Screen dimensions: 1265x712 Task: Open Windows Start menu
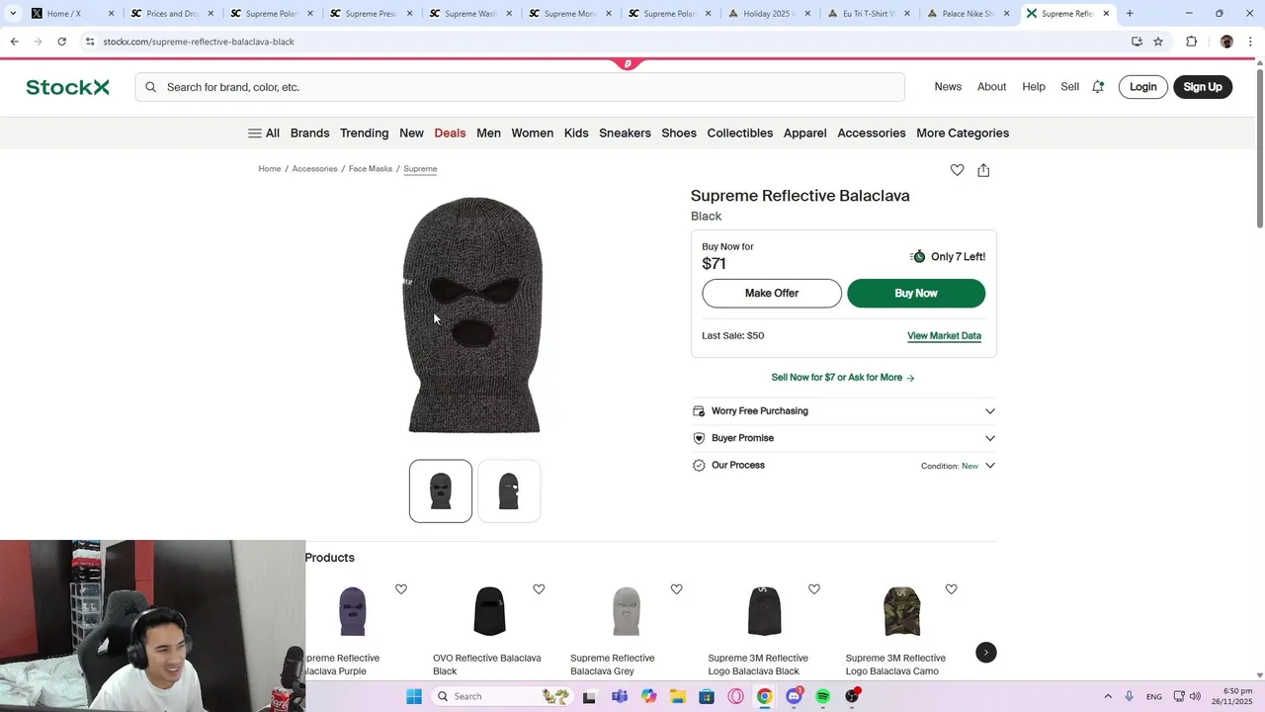(414, 696)
